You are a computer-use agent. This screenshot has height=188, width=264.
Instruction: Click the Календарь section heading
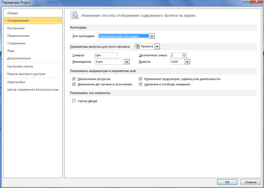click(78, 27)
